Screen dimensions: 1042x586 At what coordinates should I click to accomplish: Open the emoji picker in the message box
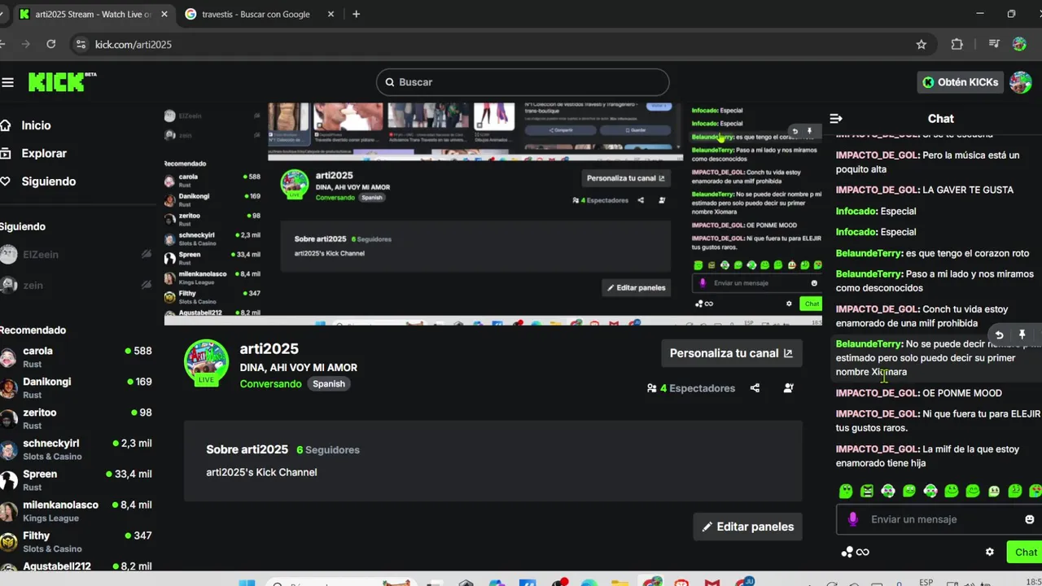pyautogui.click(x=1029, y=519)
